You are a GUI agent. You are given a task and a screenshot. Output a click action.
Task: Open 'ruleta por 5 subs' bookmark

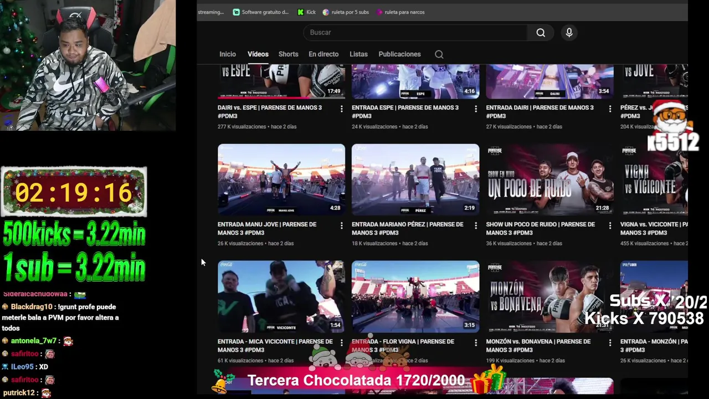346,12
